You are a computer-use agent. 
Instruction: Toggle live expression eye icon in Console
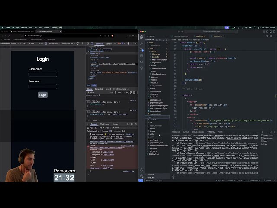108,128
